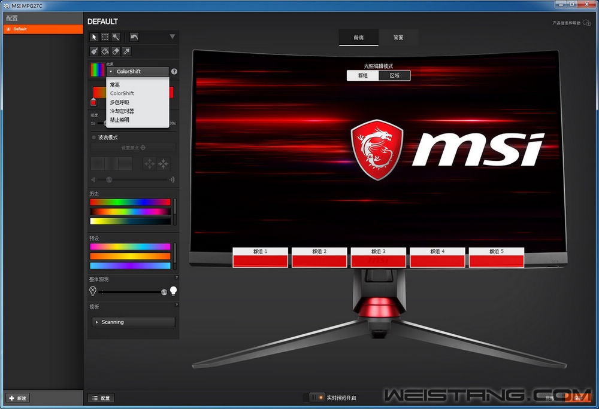Select the paint bucket fill tool
599x409 pixels.
click(x=105, y=51)
